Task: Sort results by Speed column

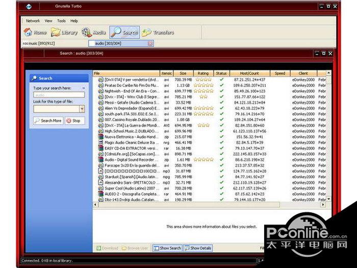Action: [x=280, y=73]
